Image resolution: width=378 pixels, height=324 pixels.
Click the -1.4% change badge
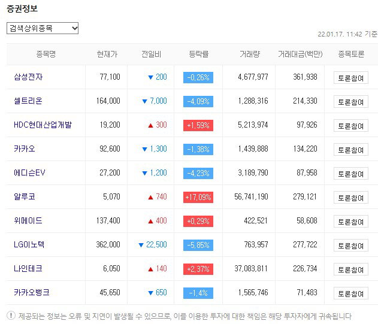point(198,293)
